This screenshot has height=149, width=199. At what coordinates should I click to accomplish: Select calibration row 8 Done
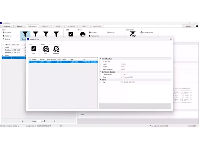click(x=13, y=55)
